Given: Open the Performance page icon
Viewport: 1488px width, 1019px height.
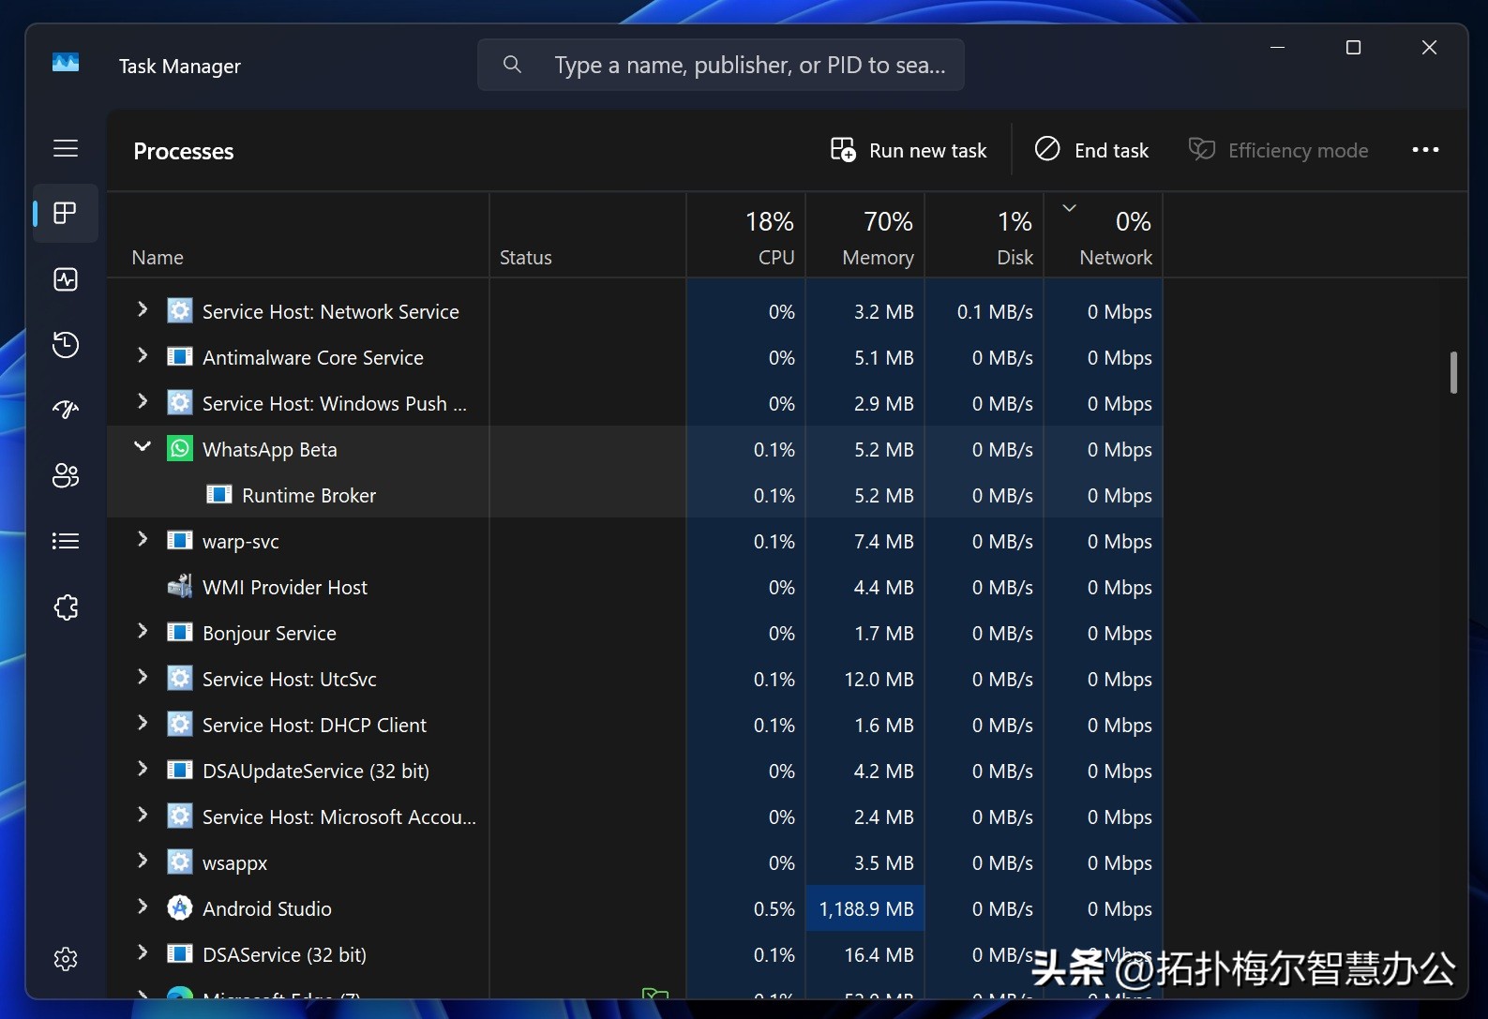Looking at the screenshot, I should pos(66,279).
